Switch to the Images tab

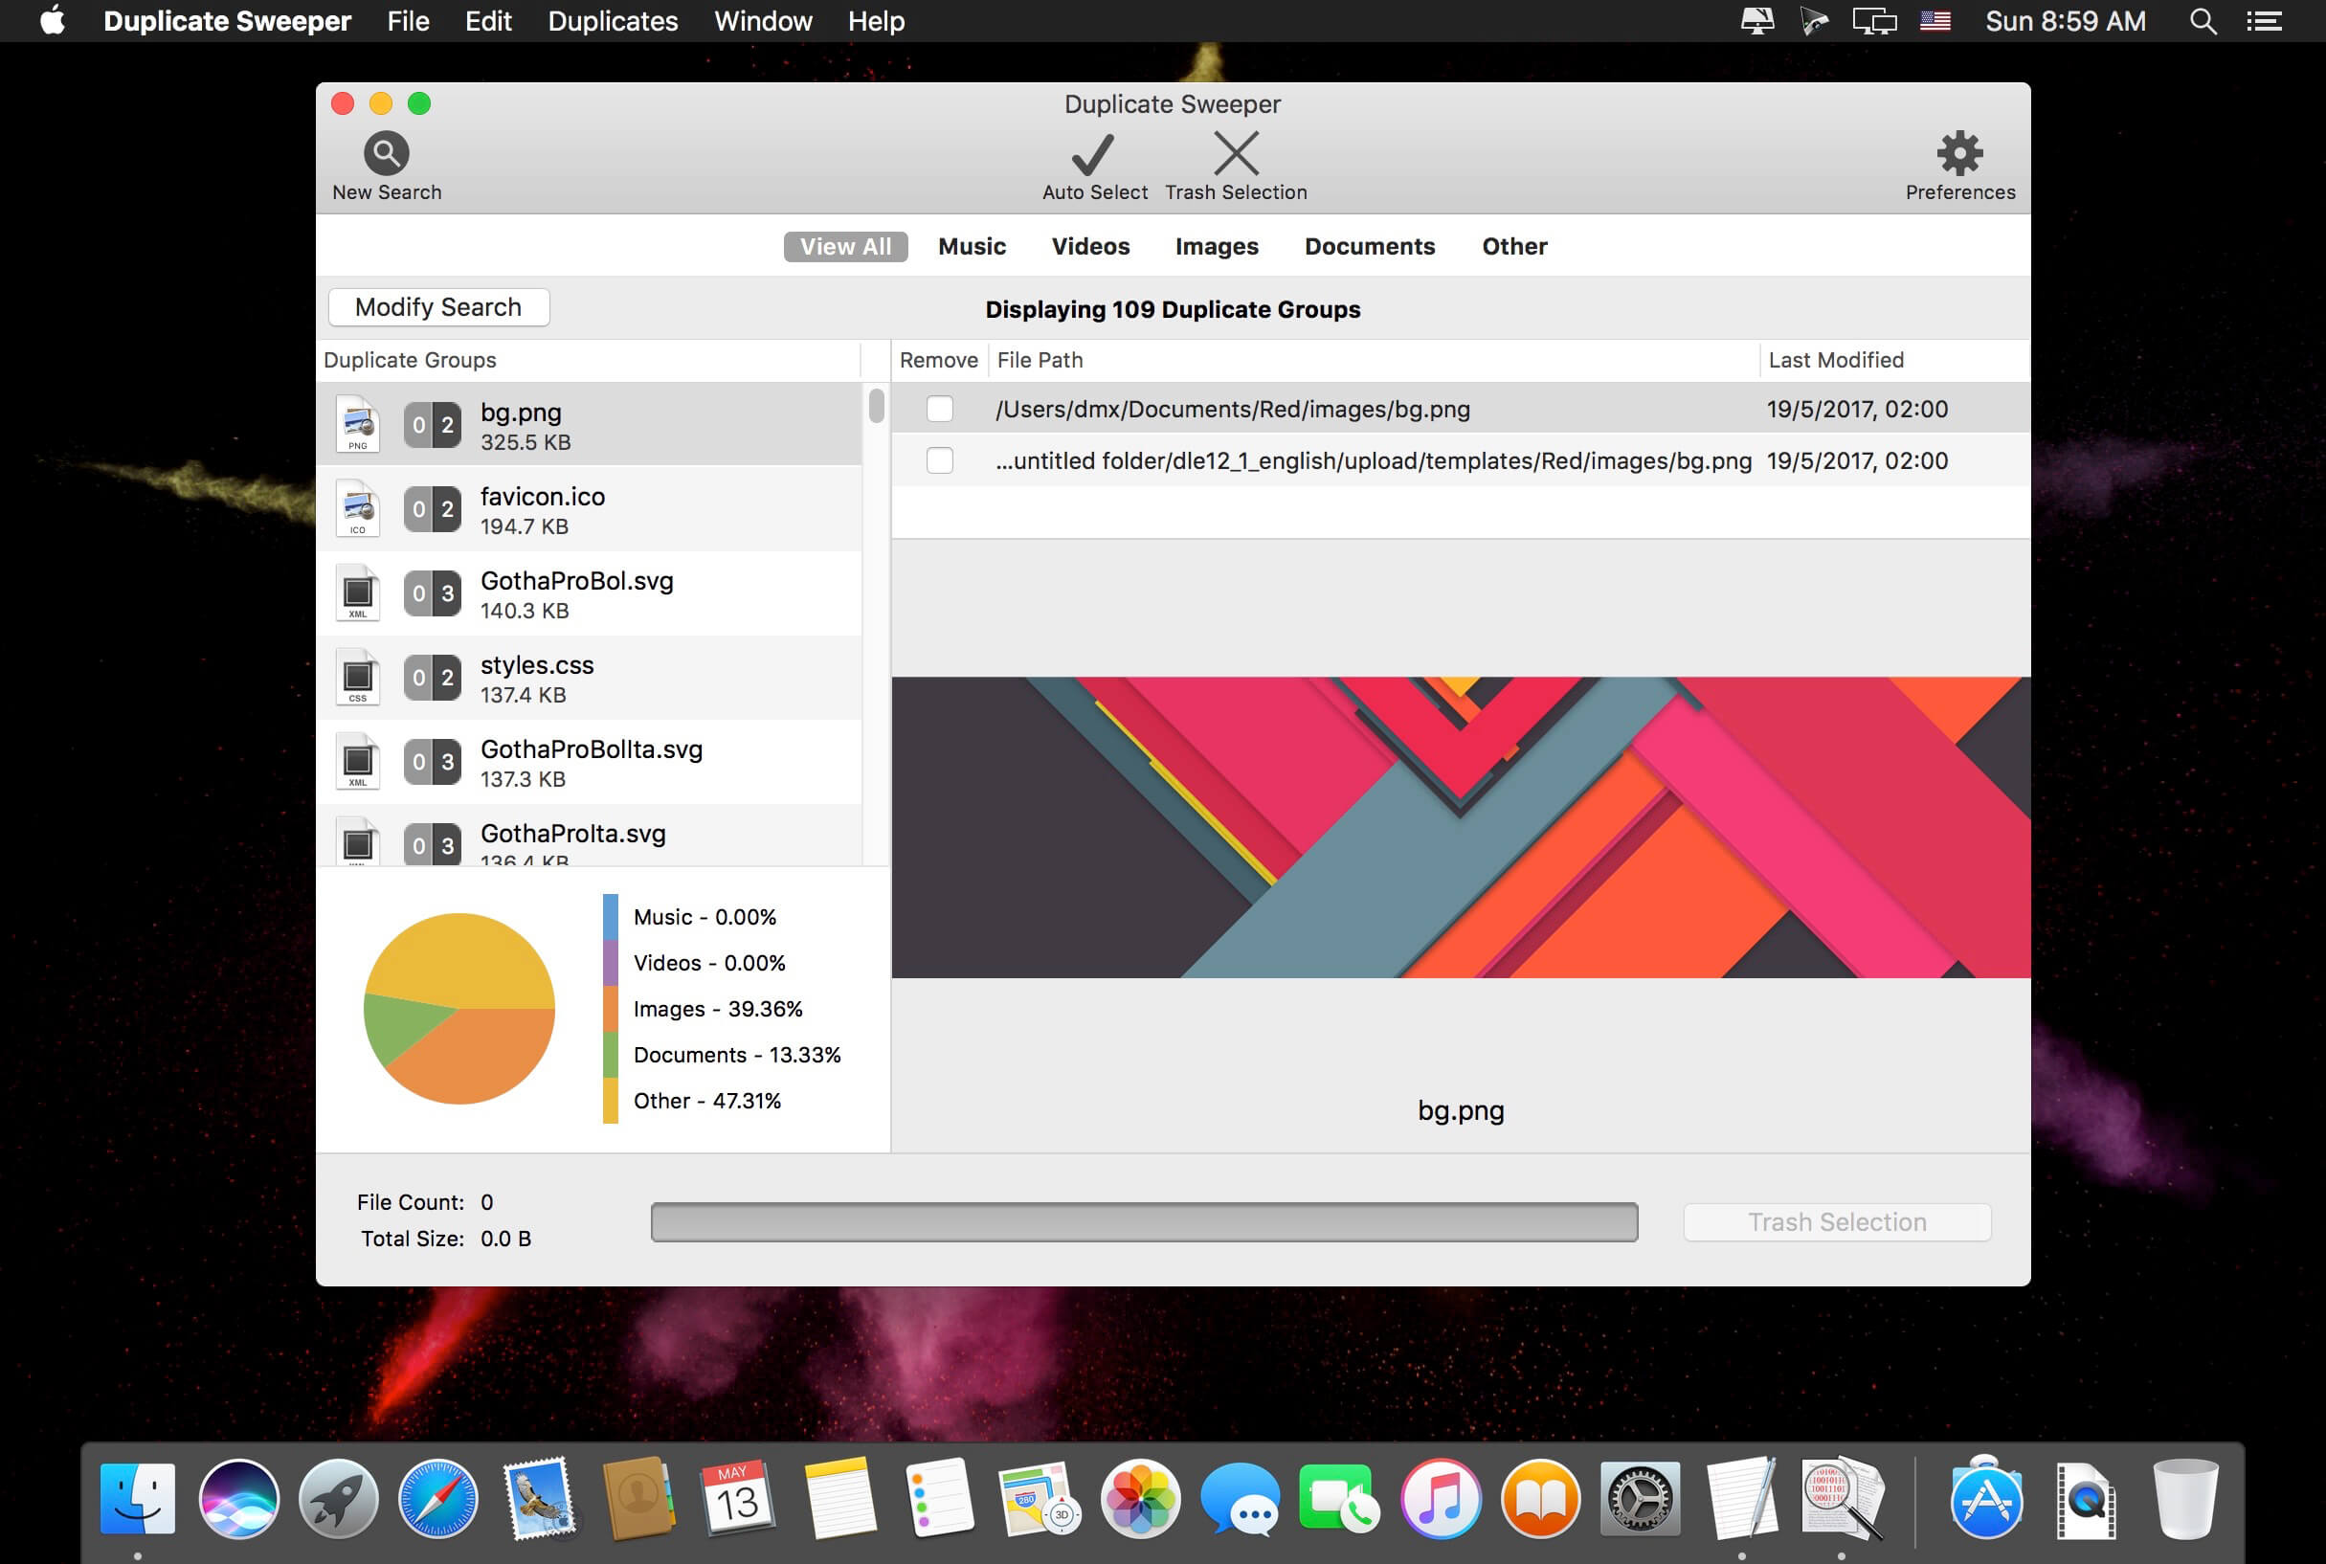coord(1216,246)
